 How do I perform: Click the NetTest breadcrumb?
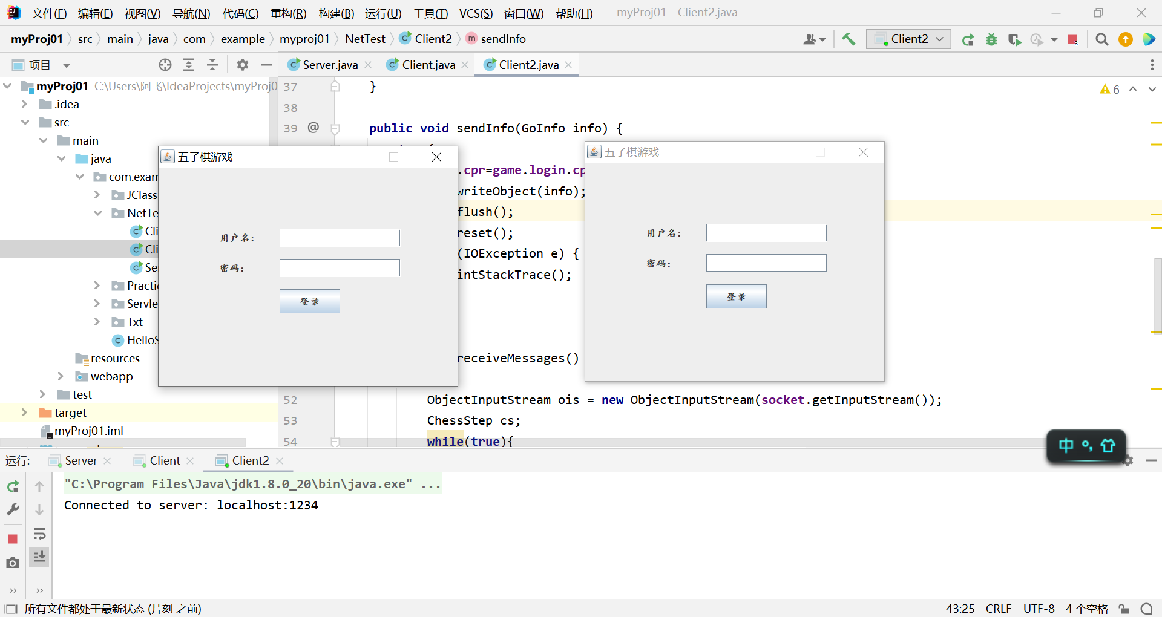click(365, 39)
